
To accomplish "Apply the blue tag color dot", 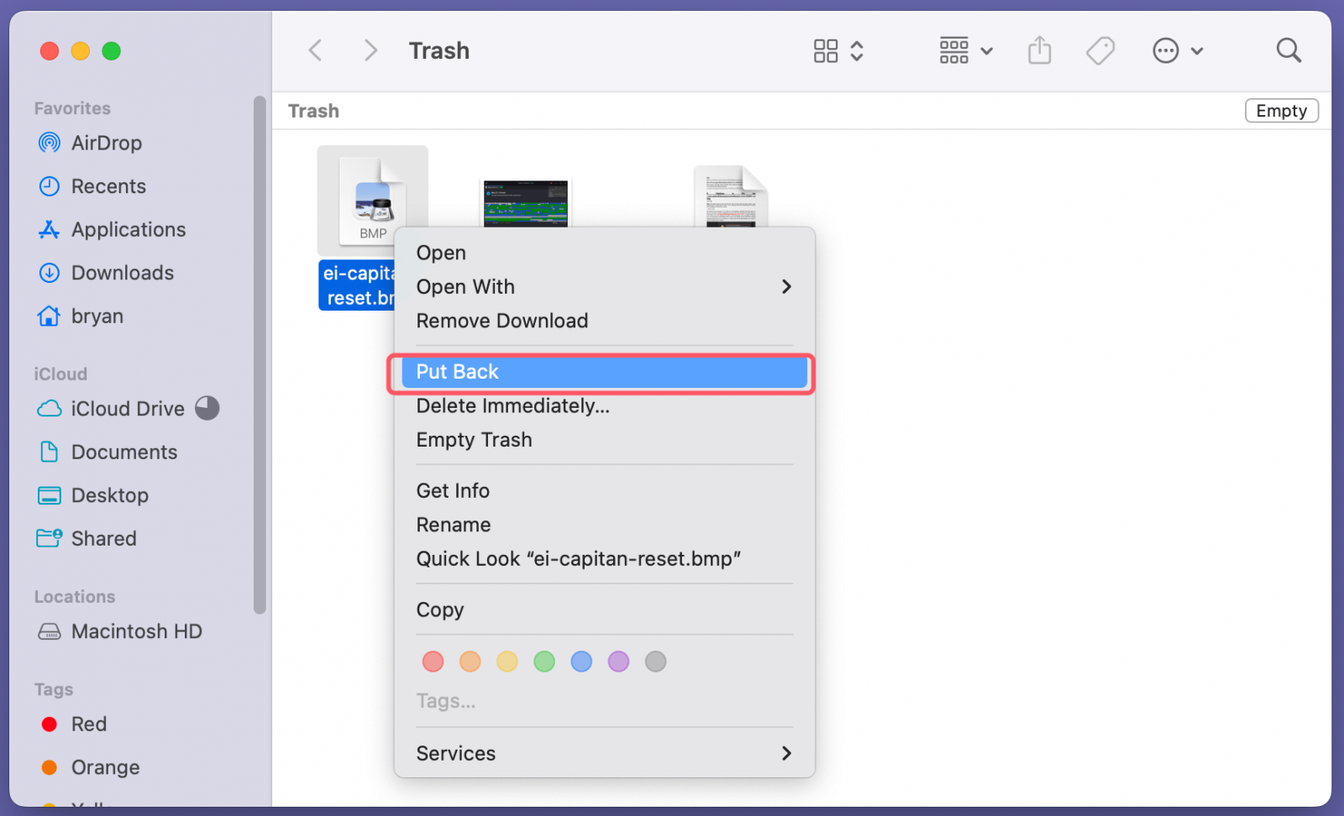I will 581,662.
